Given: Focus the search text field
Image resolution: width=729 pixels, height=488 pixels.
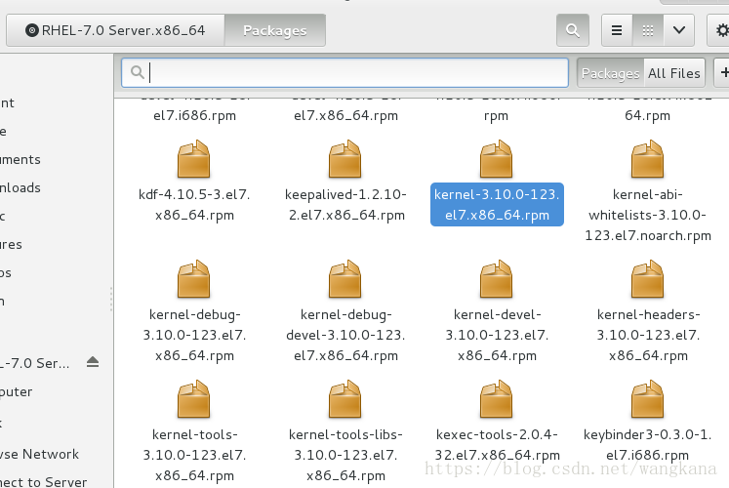Looking at the screenshot, I should (x=344, y=72).
